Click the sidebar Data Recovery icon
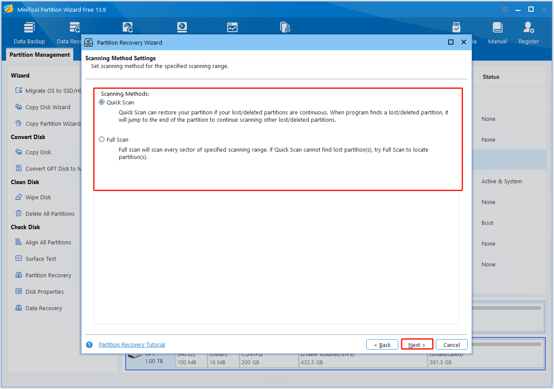This screenshot has height=389, width=554. click(19, 308)
